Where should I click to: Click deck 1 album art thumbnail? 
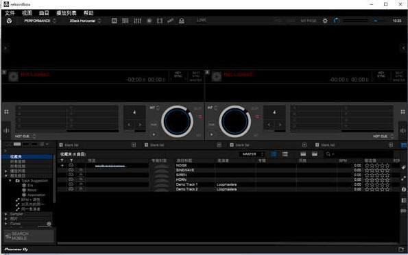pos(13,77)
